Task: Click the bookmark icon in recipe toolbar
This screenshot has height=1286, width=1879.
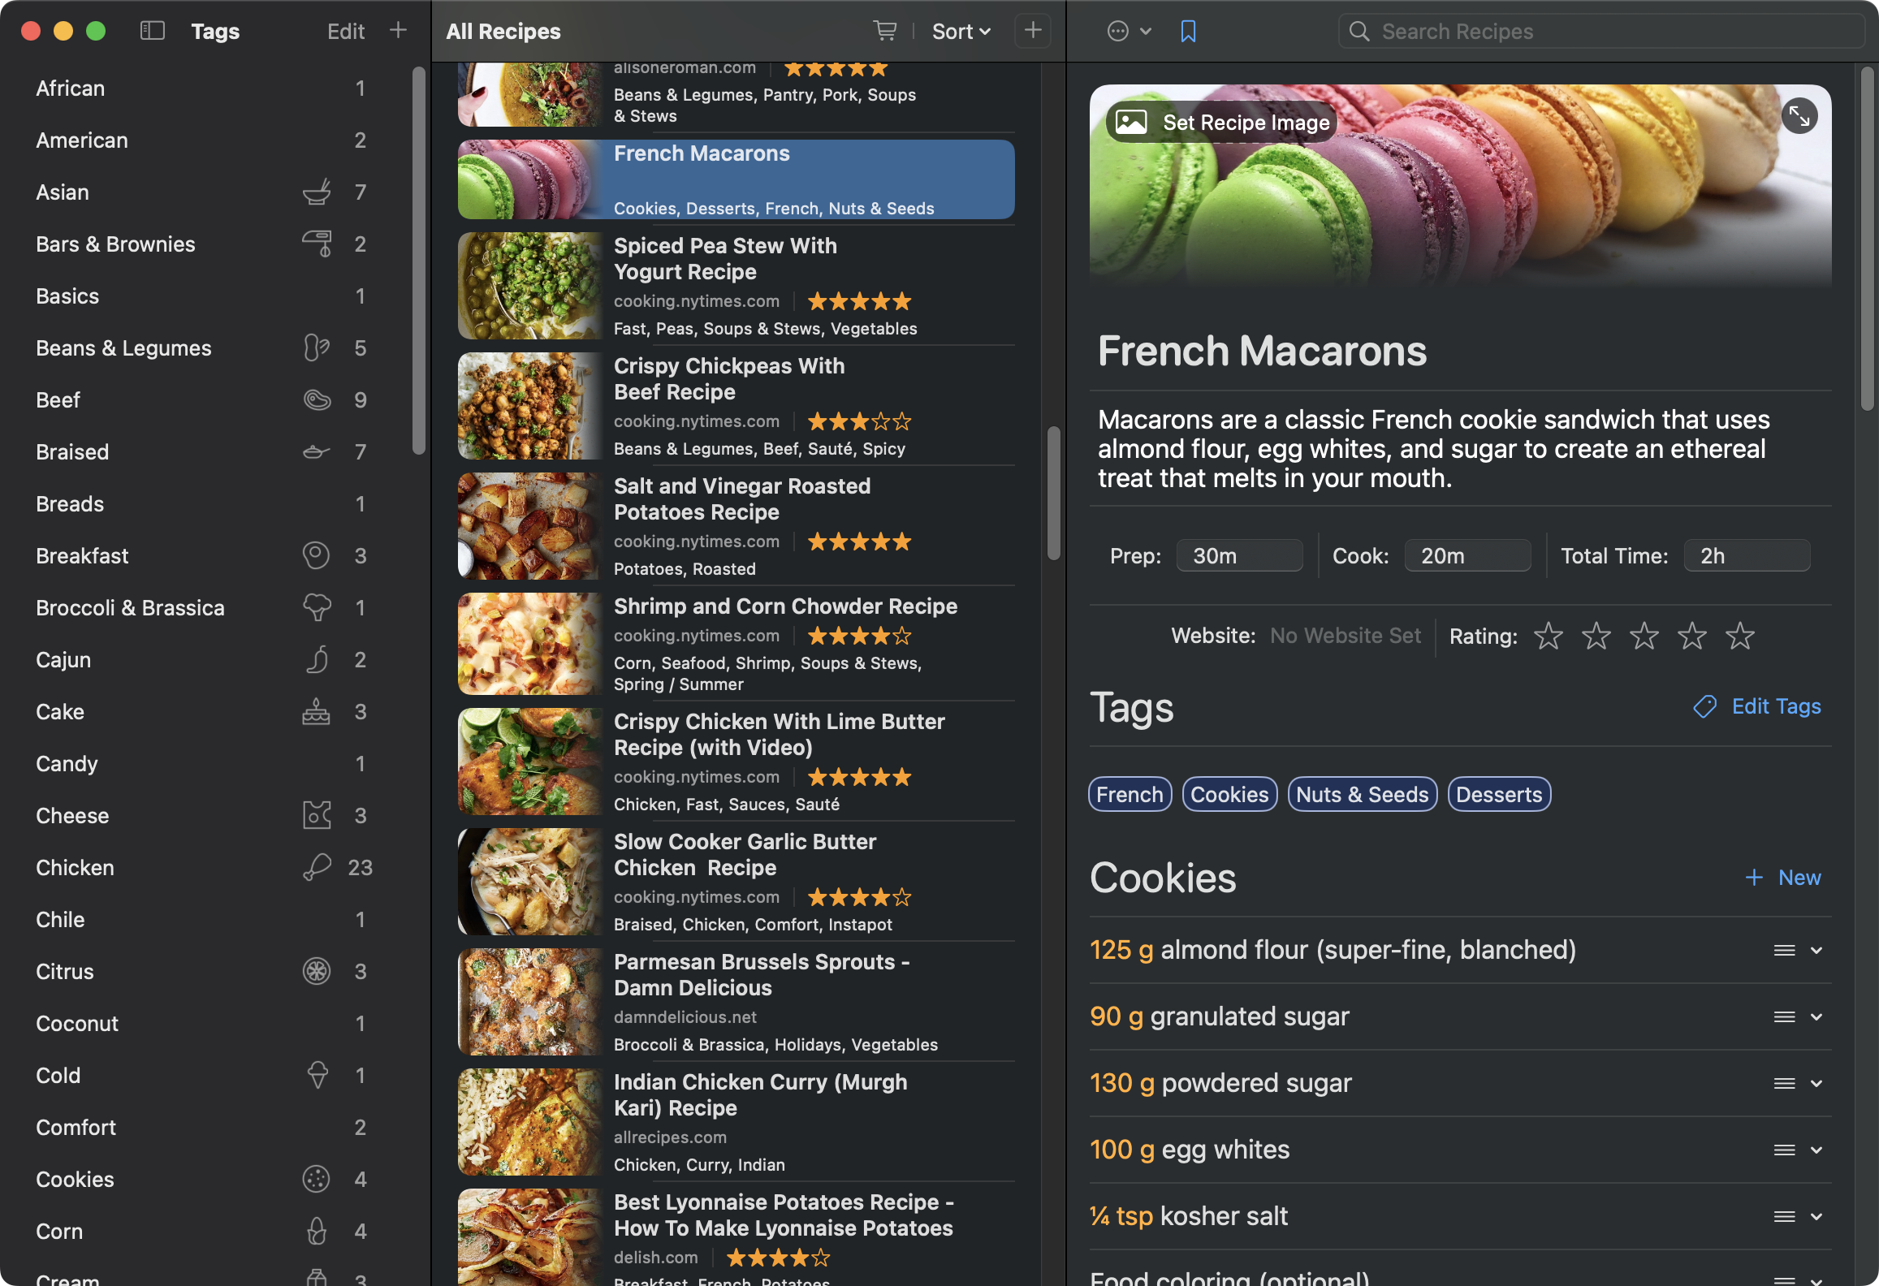Action: [x=1188, y=31]
